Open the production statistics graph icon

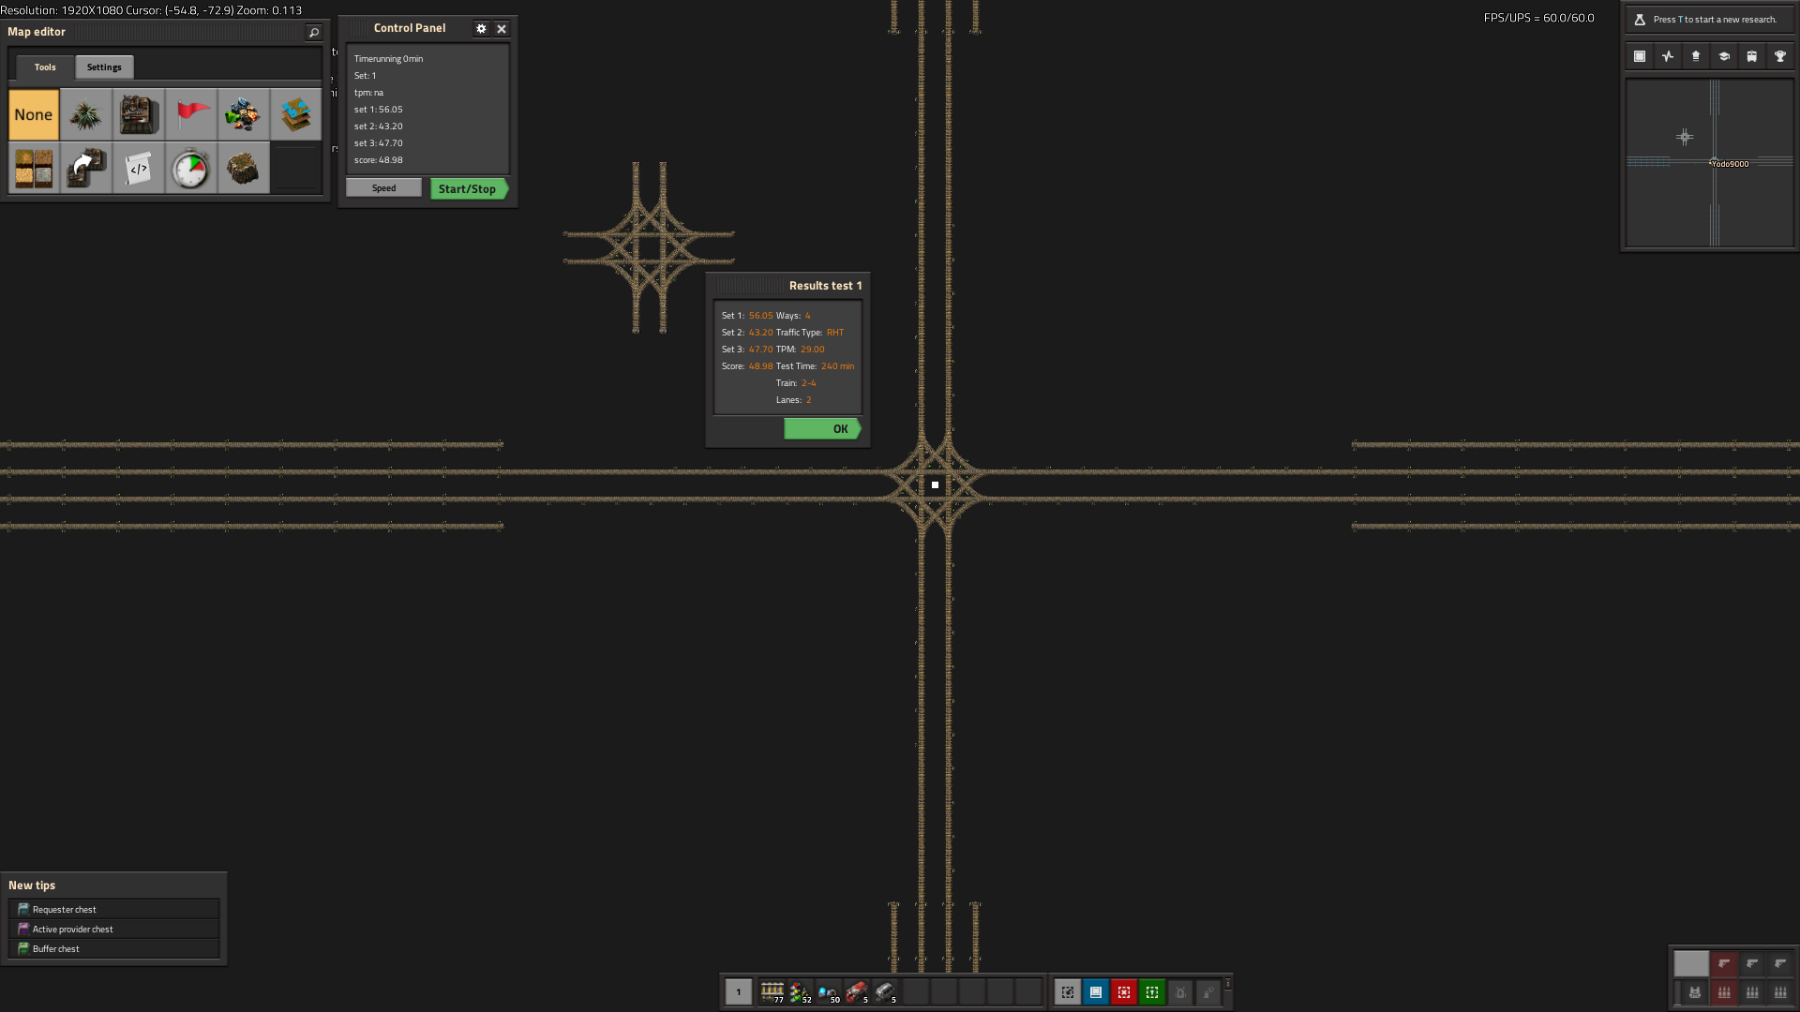pyautogui.click(x=1668, y=56)
